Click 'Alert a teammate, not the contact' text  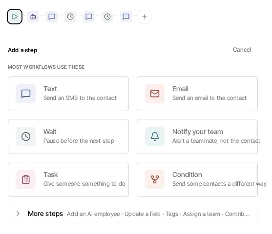(x=216, y=141)
